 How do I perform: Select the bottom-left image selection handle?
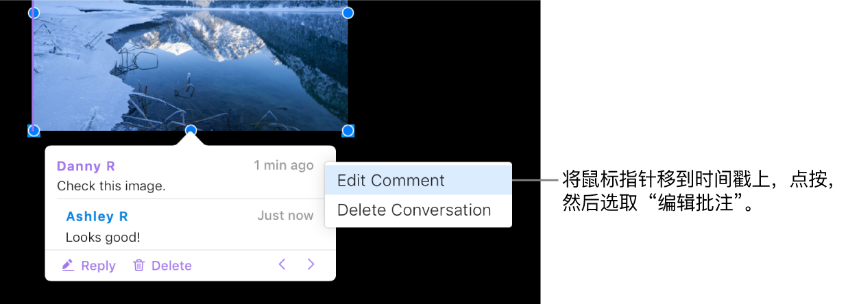coord(33,130)
